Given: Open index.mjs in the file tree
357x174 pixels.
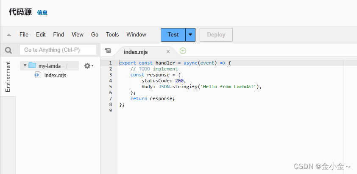Looking at the screenshot, I should (x=55, y=75).
